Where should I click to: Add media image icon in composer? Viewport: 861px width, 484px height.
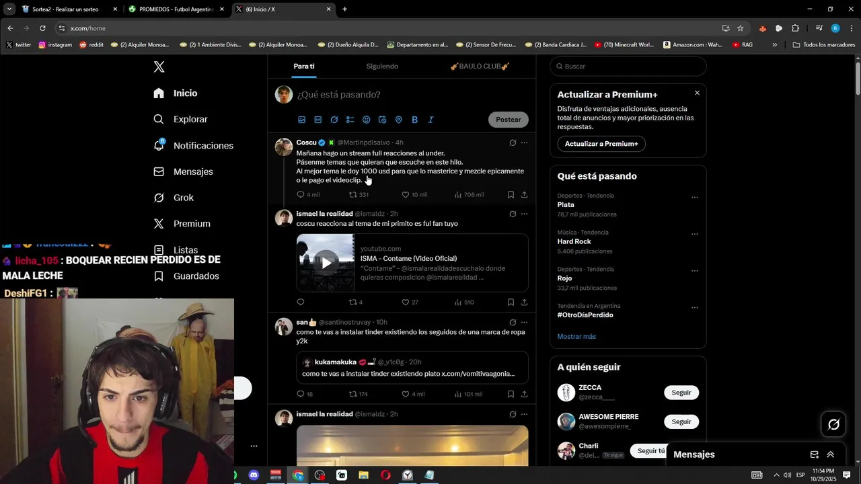click(x=302, y=120)
